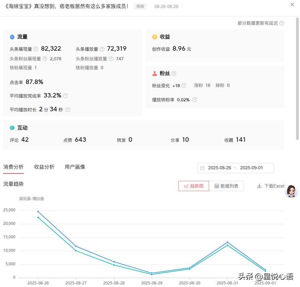Click help icon next to 头条粉丝播放量
The width and height of the screenshot is (300, 287).
click(111, 59)
